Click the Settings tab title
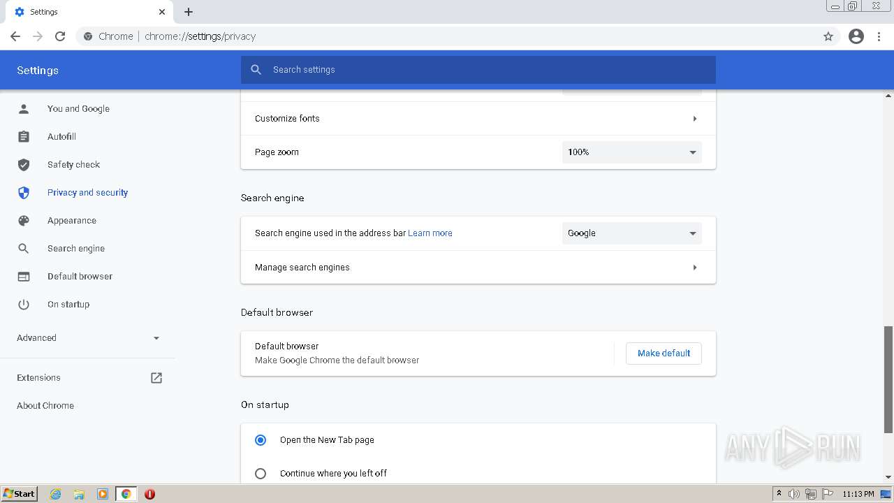 [44, 12]
